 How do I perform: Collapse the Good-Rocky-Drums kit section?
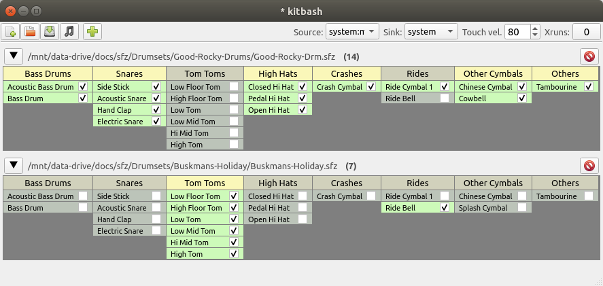14,56
